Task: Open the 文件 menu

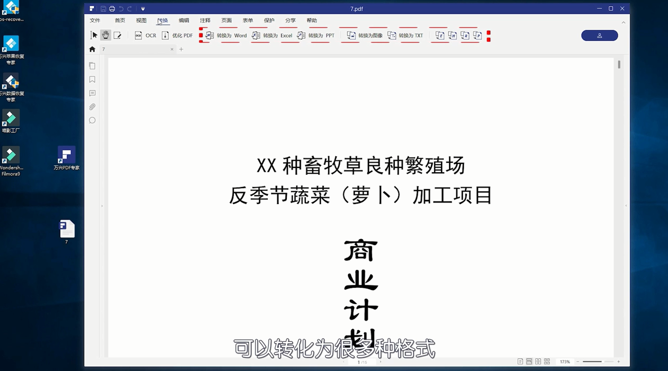Action: click(95, 20)
